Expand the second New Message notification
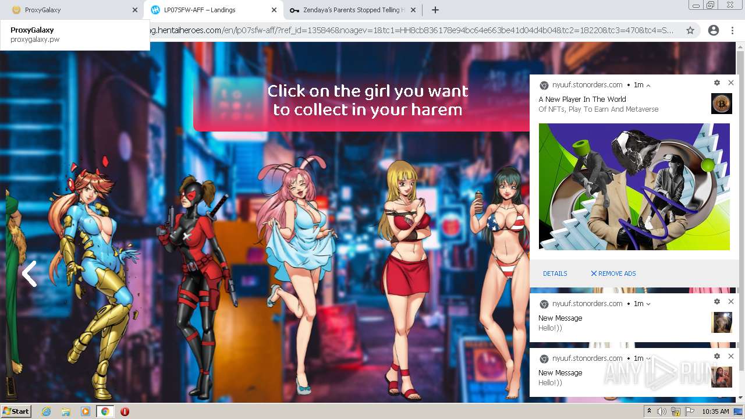The image size is (745, 419). click(648, 358)
